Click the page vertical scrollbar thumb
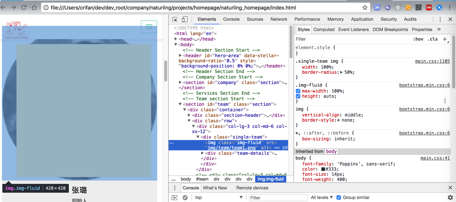The width and height of the screenshot is (456, 202). 165,71
